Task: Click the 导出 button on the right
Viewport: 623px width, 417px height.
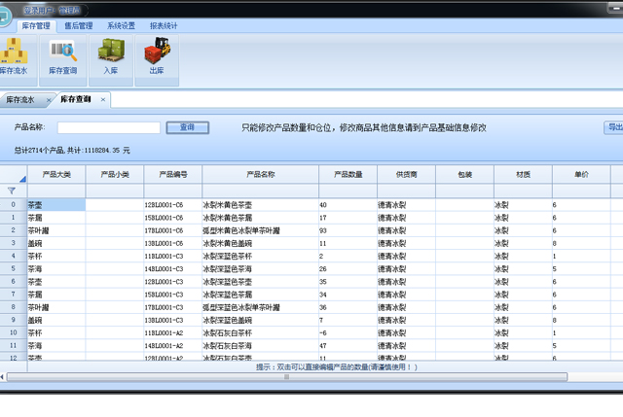Action: pos(614,127)
